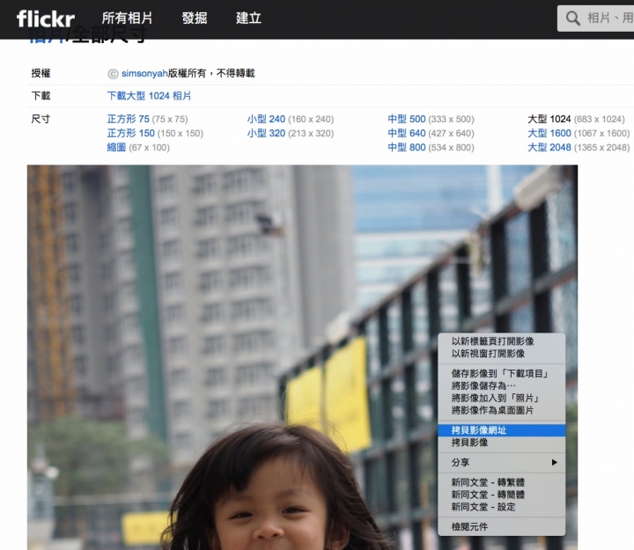The height and width of the screenshot is (550, 634).
Task: Select size 小型 240
Action: [x=266, y=119]
